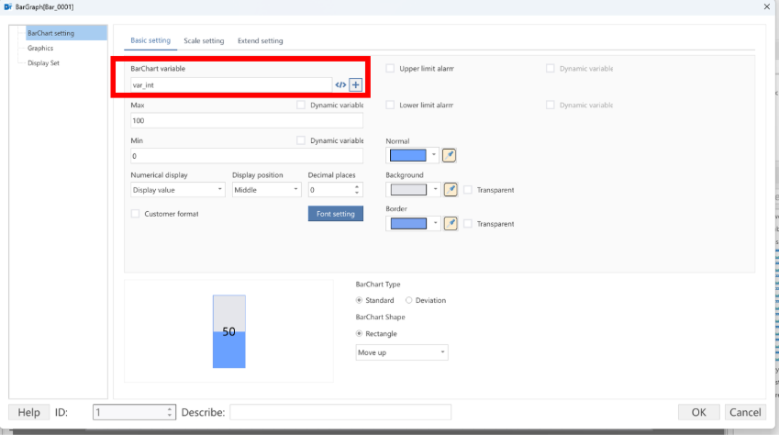Enable Upper limit alarm checkbox
Screen dimensions: 779x435
(x=391, y=69)
